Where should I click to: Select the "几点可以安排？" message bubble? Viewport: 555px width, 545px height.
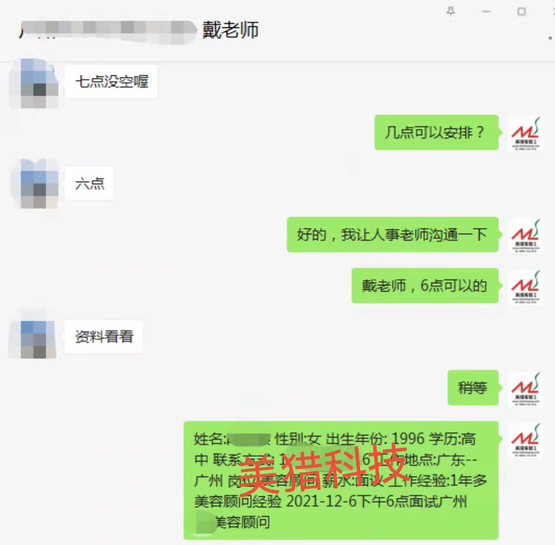click(437, 132)
